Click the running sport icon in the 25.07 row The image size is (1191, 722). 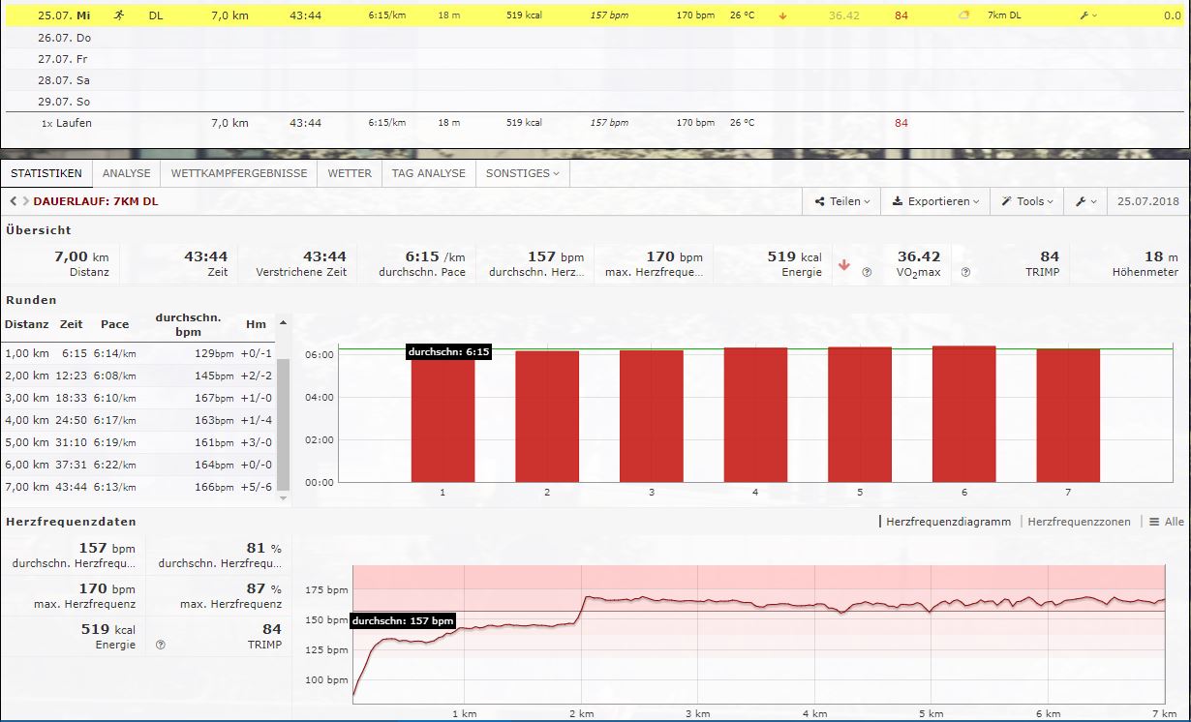(118, 15)
